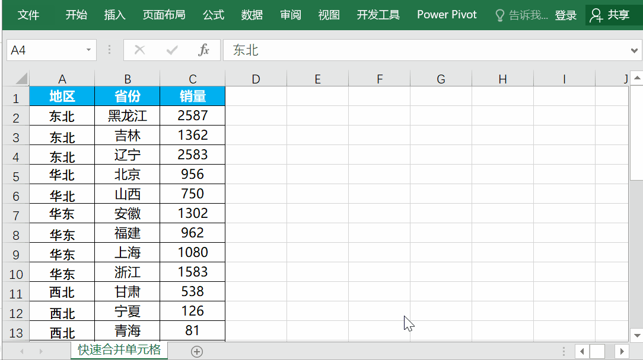Click the vertical scroll down arrow
Viewport: 643px width, 360px height.
click(x=637, y=335)
